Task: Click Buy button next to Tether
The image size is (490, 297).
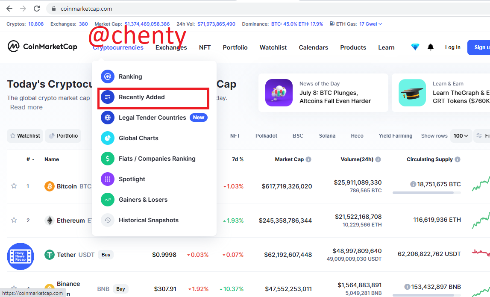Action: pos(106,255)
